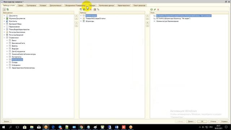Open Chrome from the taskbar
The height and width of the screenshot is (130, 231).
pos(81,127)
